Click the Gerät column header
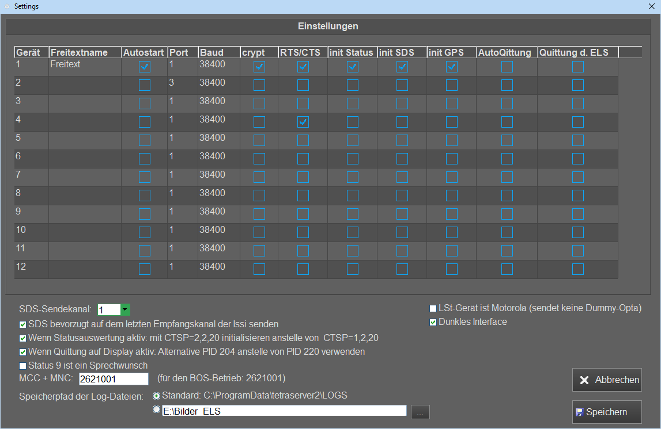This screenshot has height=429, width=661. (x=32, y=52)
